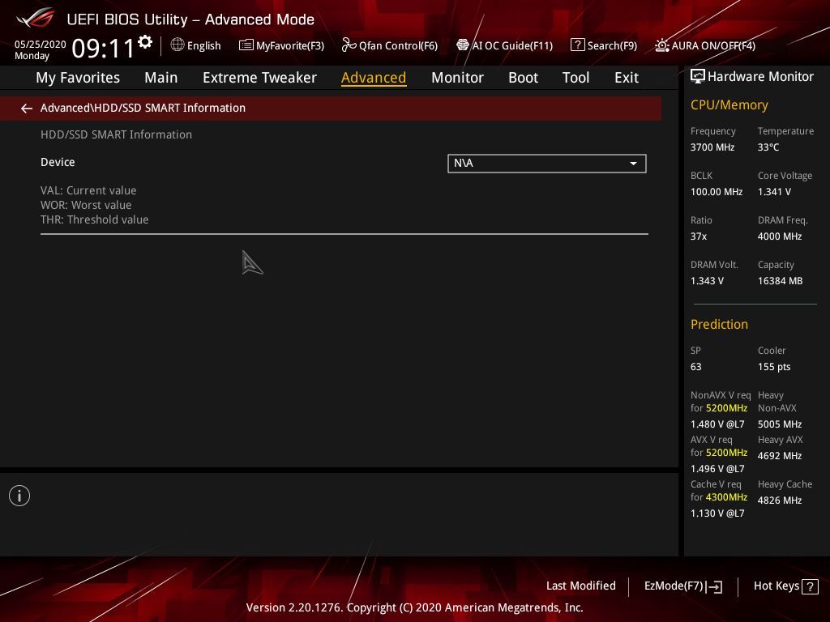
Task: Open Qfan Control(F6)
Action: click(390, 45)
